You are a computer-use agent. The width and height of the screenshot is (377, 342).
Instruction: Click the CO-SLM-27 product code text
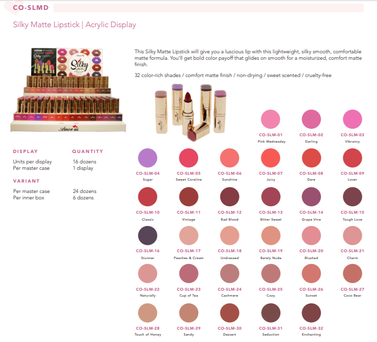pos(352,289)
